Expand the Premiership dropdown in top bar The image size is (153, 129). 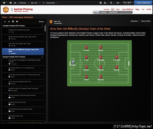[x=57, y=3]
